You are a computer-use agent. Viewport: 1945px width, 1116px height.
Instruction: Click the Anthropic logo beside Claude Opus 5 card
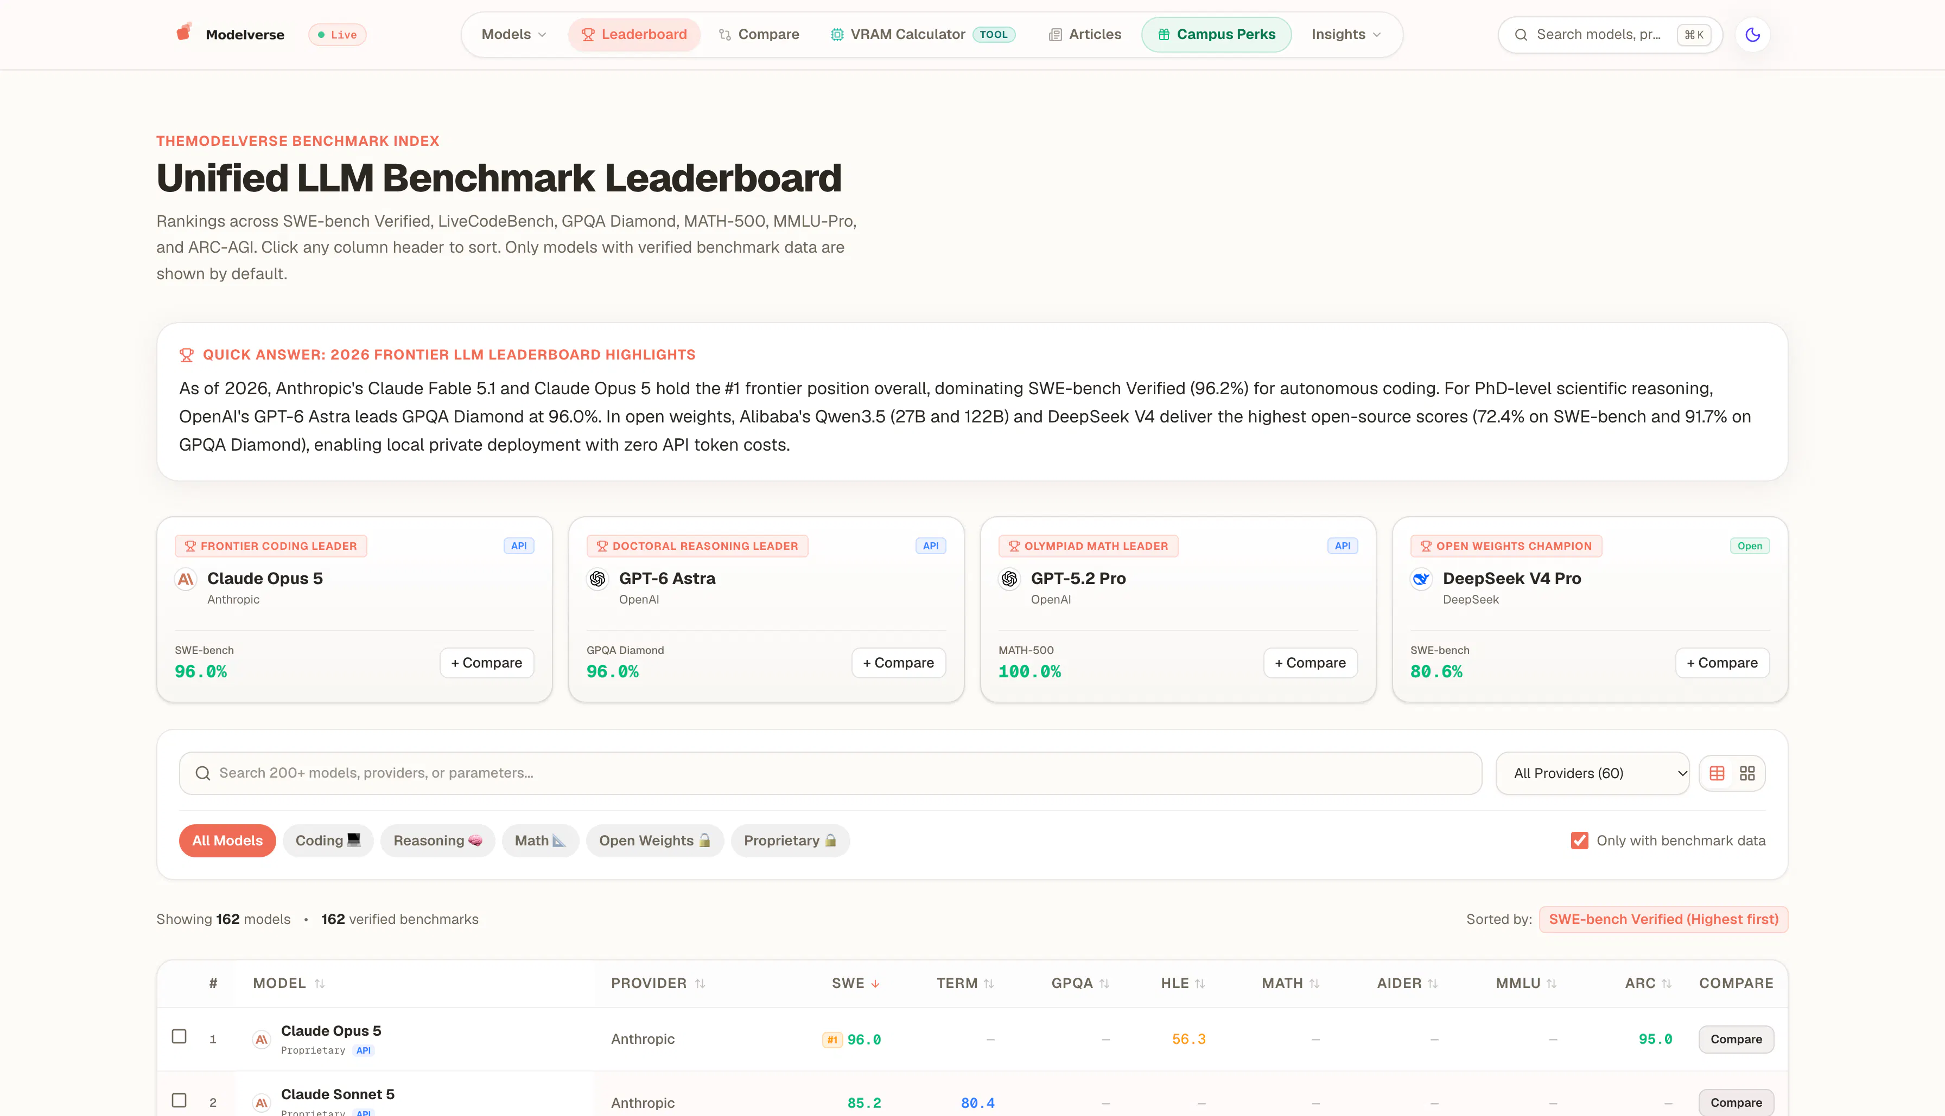point(186,579)
